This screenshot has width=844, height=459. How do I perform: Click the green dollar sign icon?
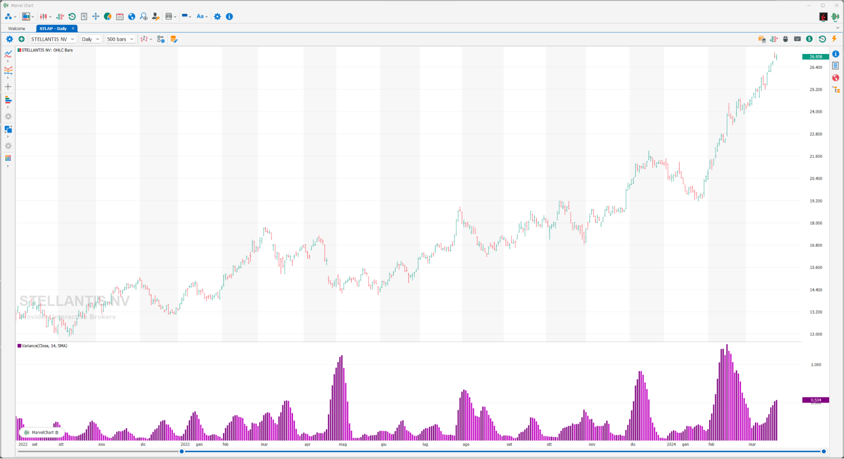click(809, 39)
